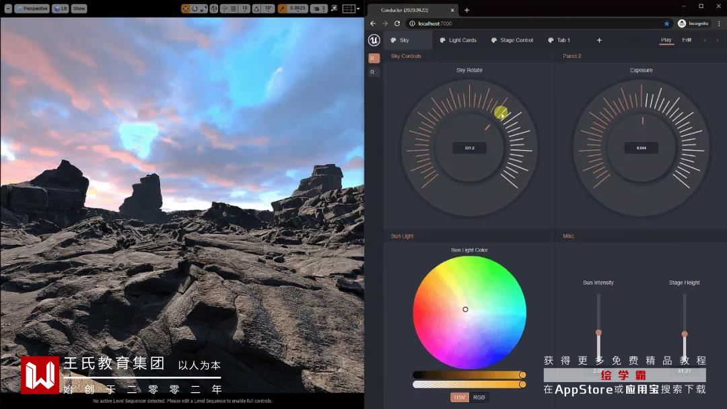The height and width of the screenshot is (409, 727).
Task: Toggle scale snapping arrow icon
Action: coord(282,8)
